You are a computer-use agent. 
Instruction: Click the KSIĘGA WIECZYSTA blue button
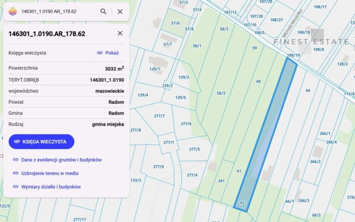(x=42, y=142)
